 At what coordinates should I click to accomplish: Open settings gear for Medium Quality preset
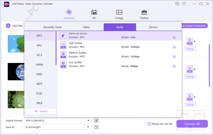(174, 57)
